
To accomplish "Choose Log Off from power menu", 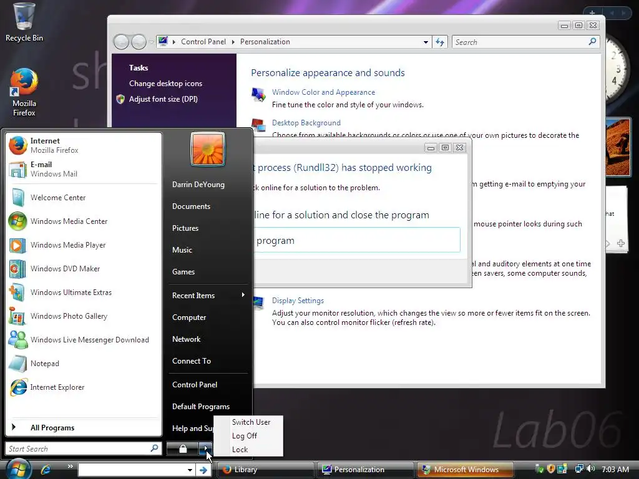I will coord(245,436).
